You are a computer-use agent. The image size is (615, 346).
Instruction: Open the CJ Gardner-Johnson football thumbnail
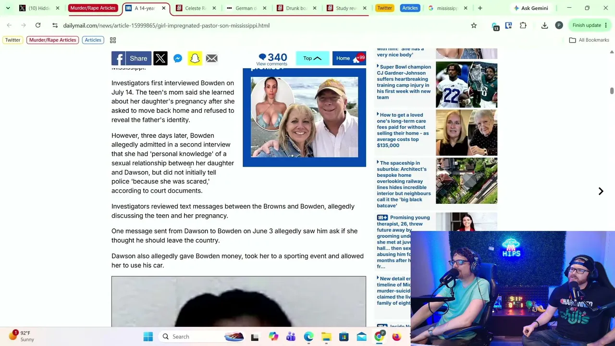(467, 85)
